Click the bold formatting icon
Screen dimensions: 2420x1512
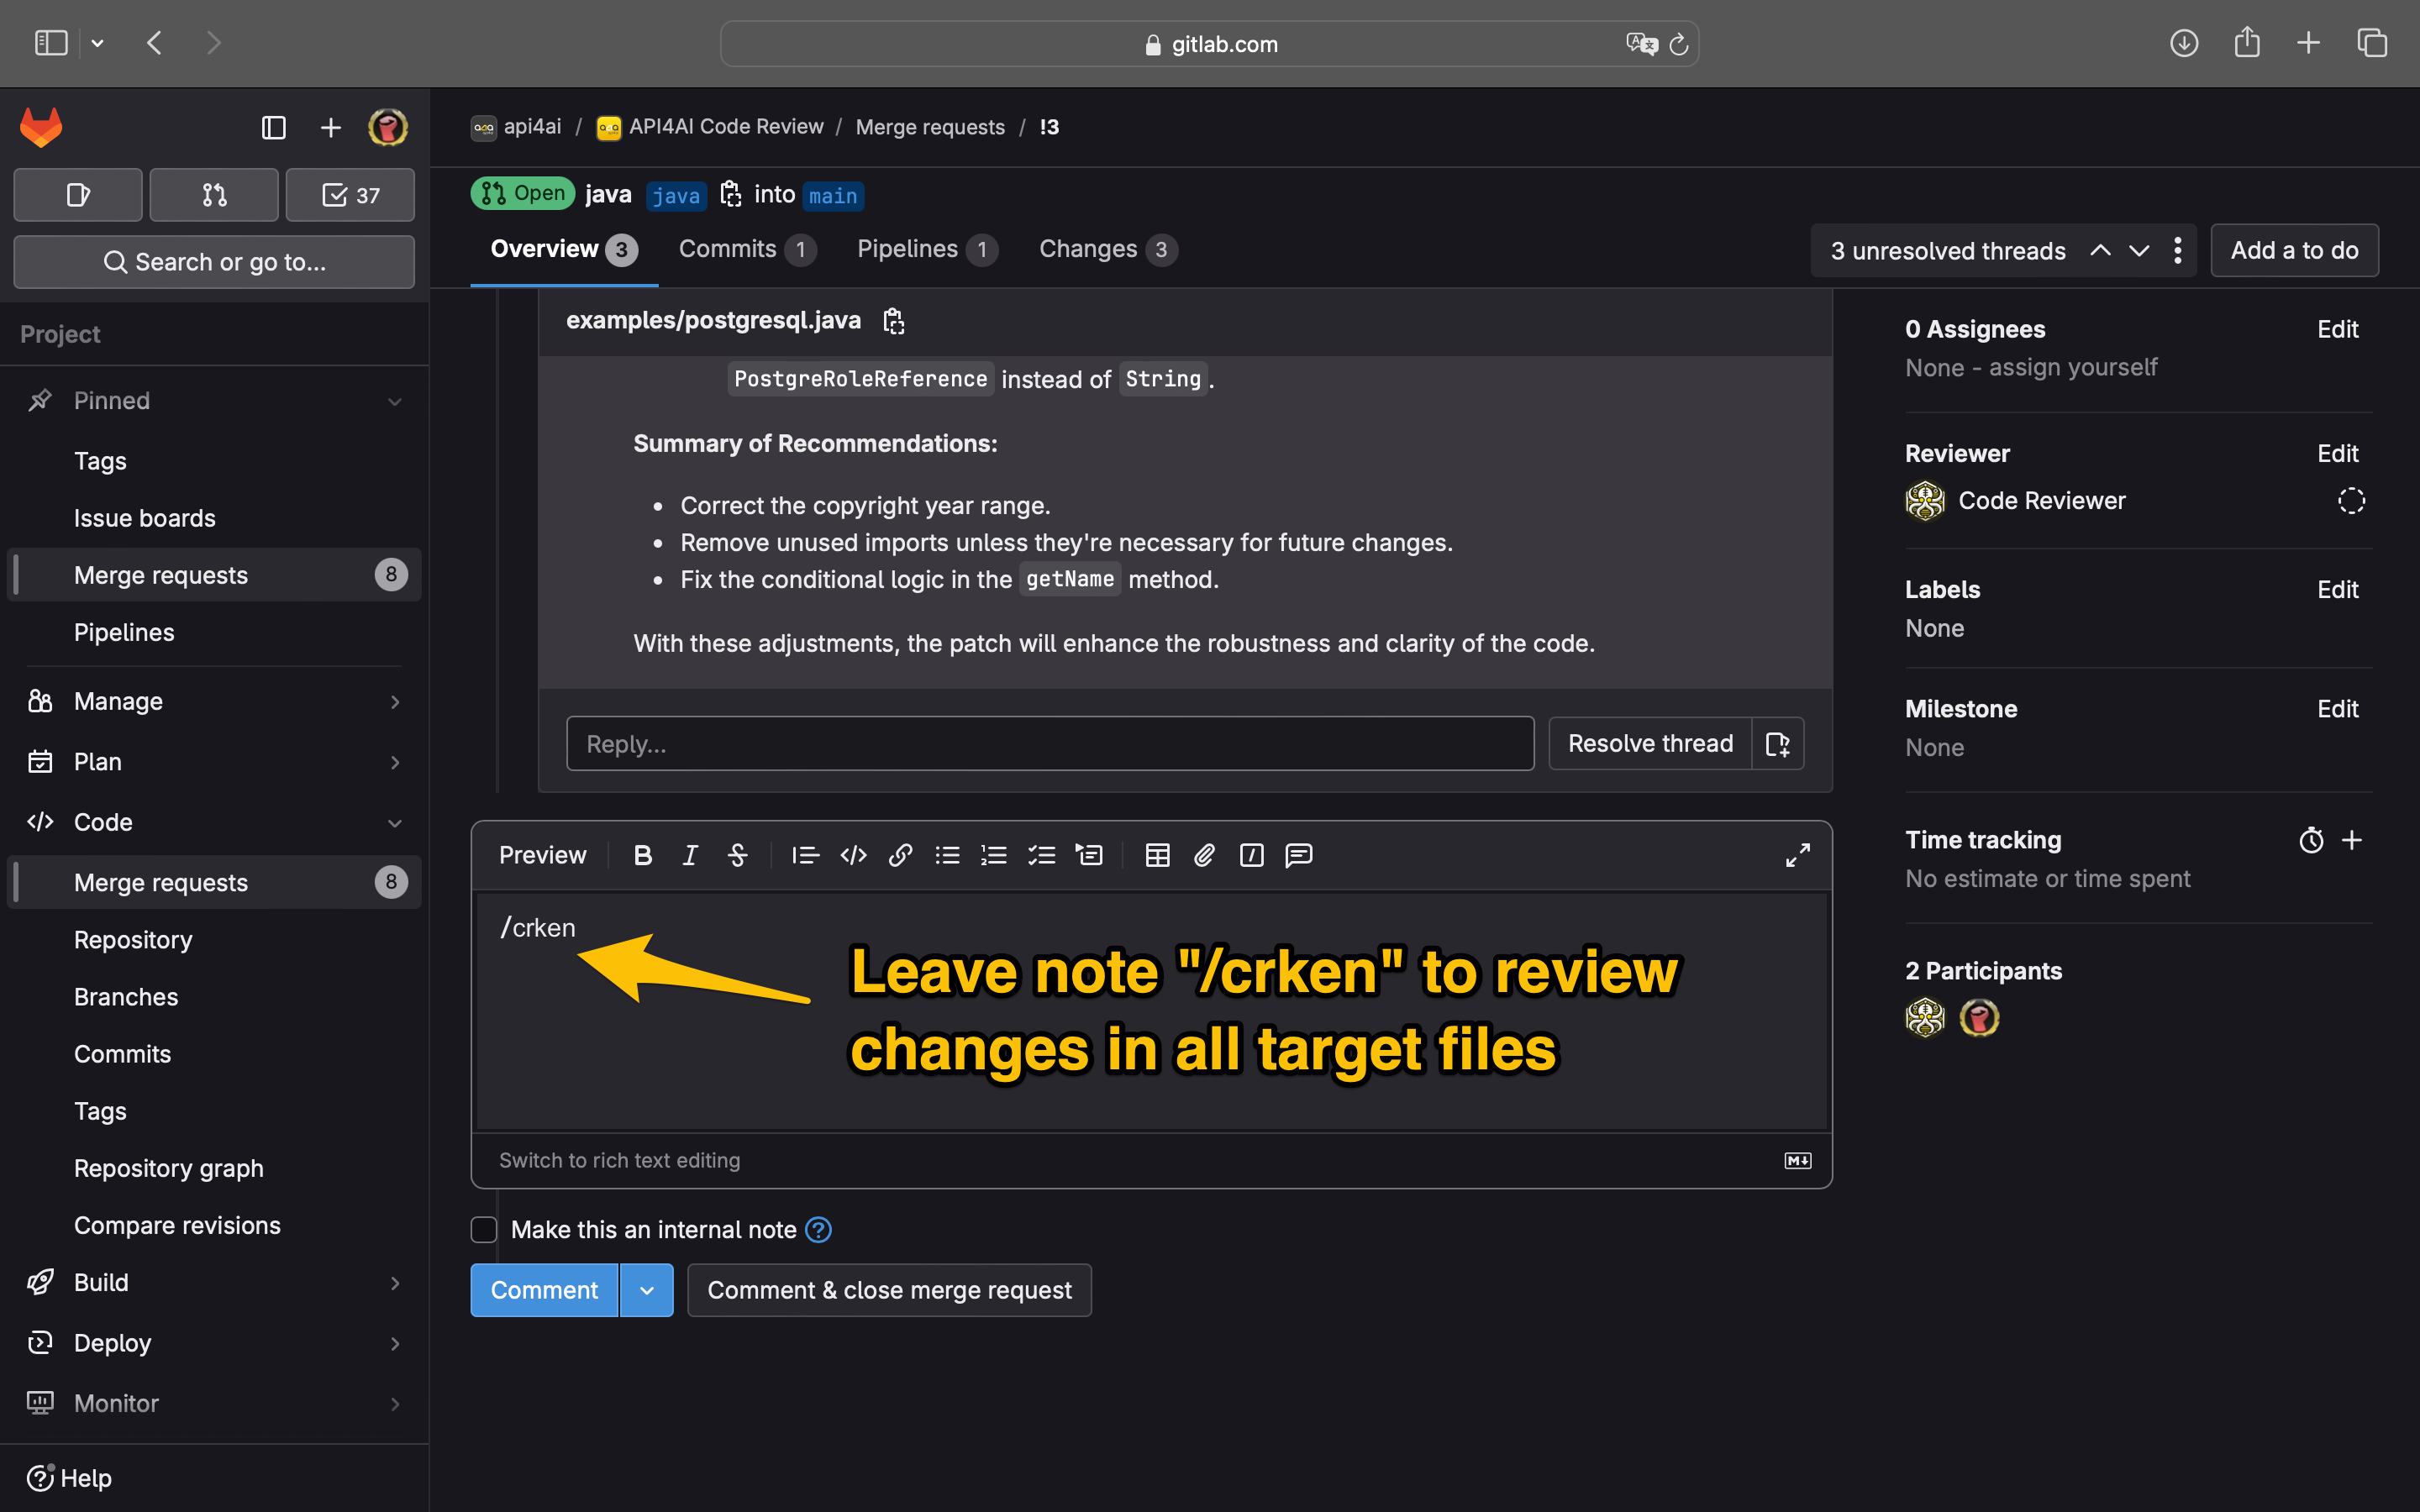point(641,855)
